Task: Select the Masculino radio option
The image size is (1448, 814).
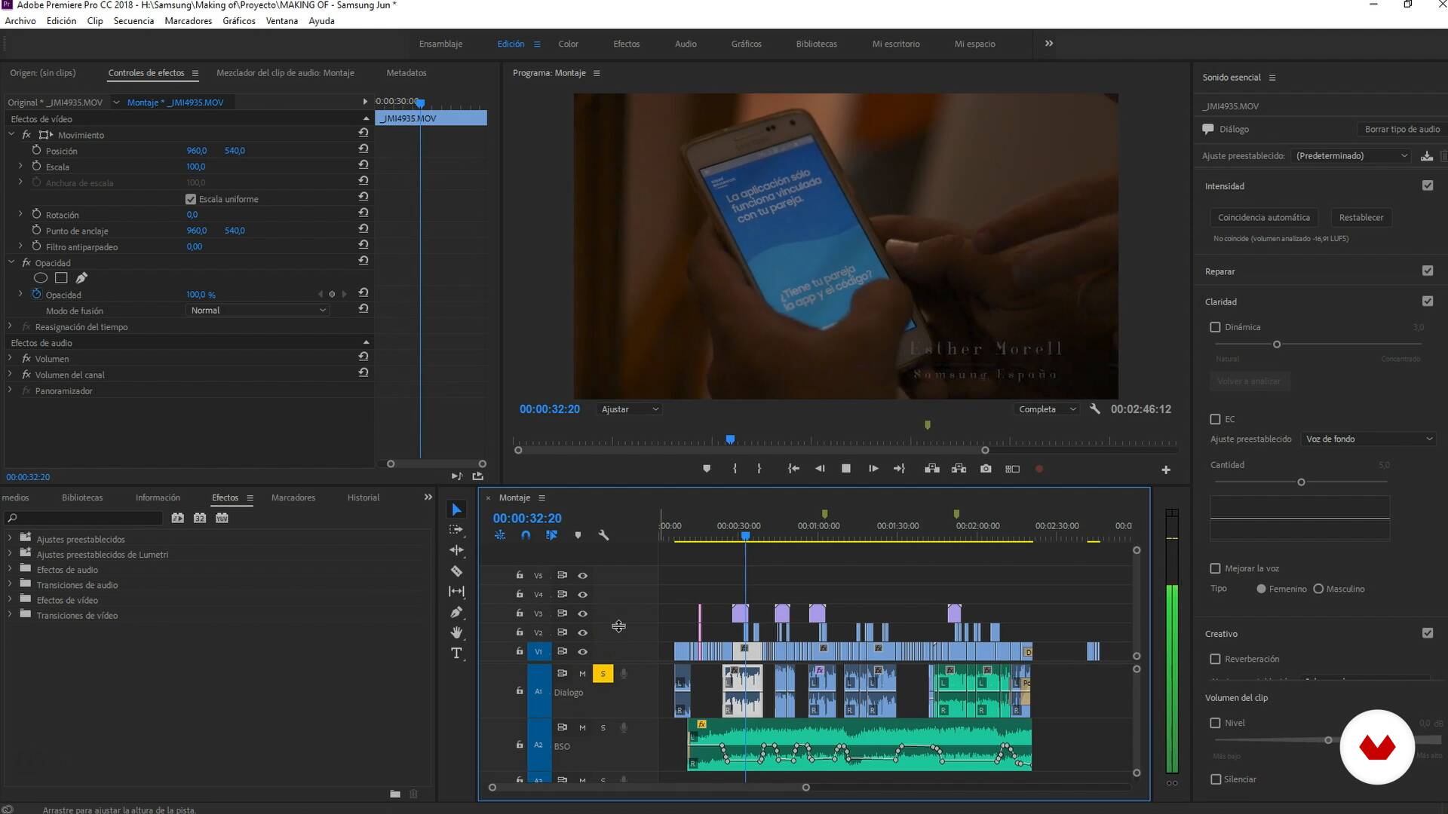Action: coord(1318,589)
